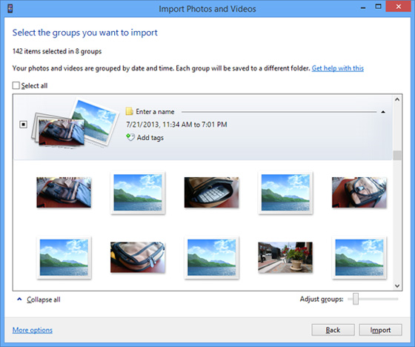This screenshot has width=415, height=347.
Task: Minimize the Import Photos and Videos window
Action: 363,8
